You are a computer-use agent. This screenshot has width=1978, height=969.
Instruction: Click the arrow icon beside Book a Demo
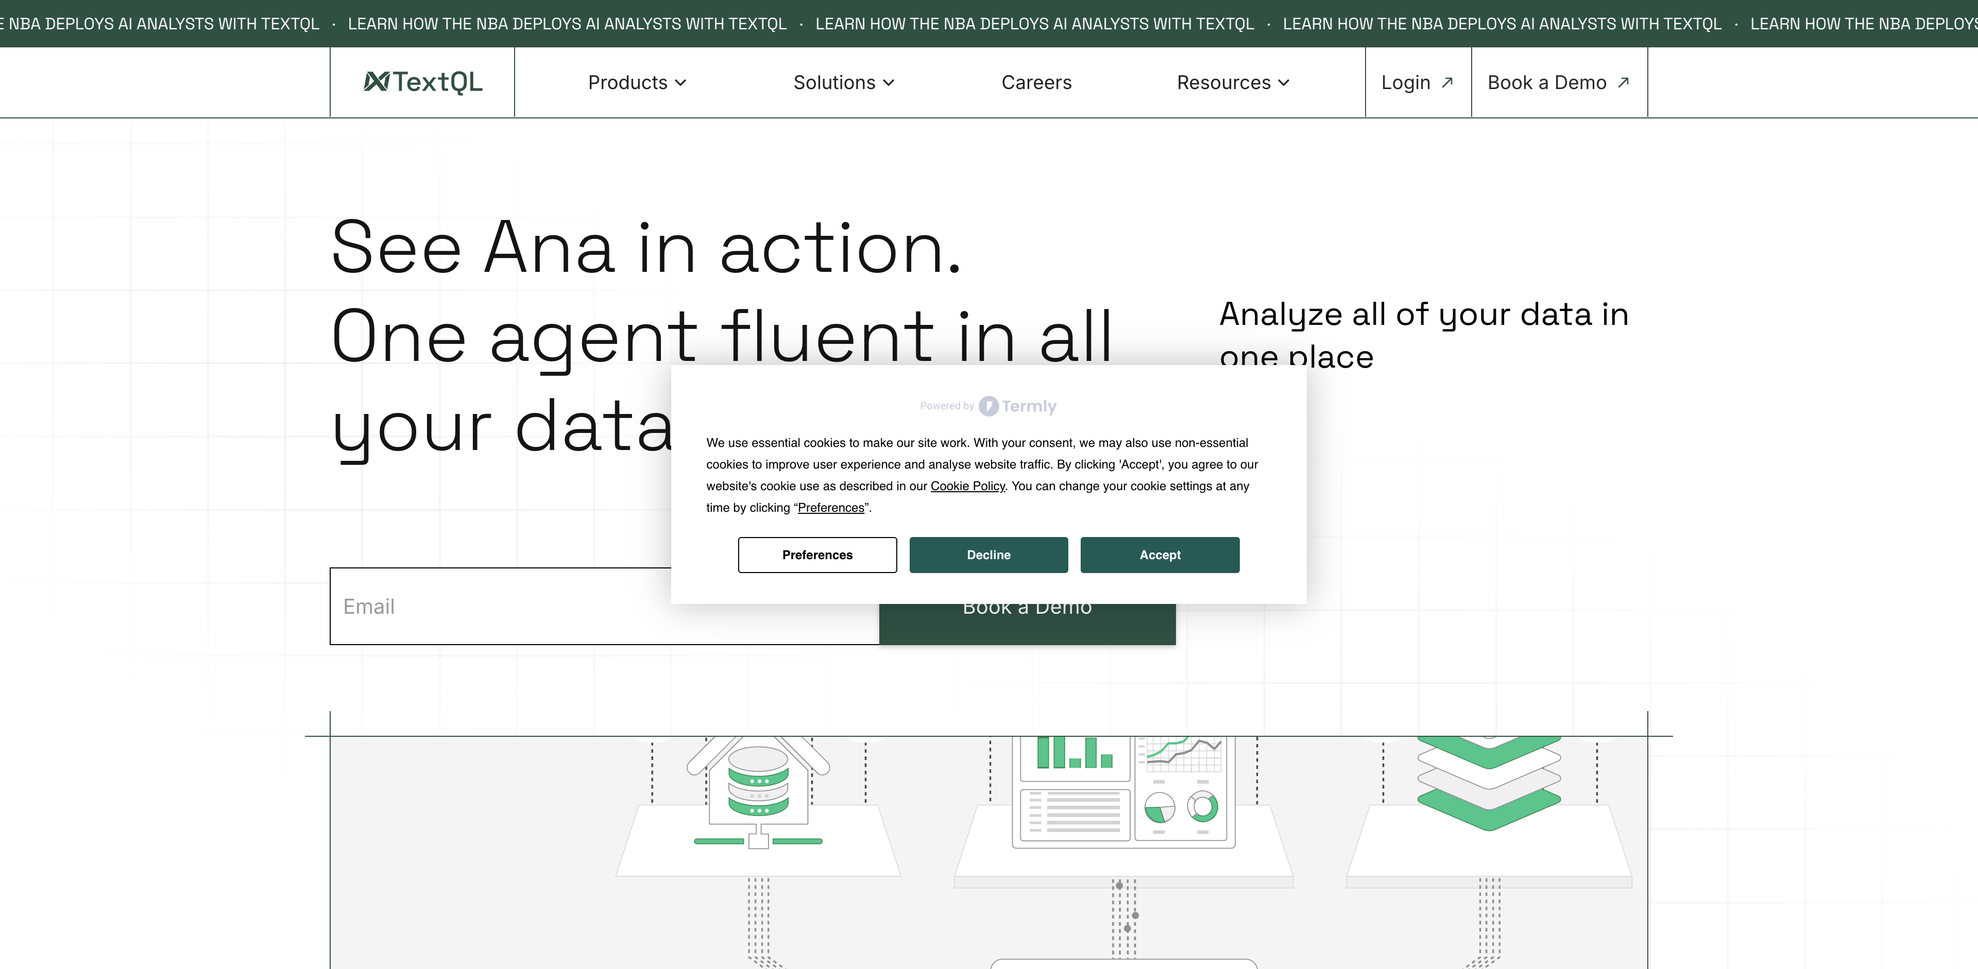1623,82
